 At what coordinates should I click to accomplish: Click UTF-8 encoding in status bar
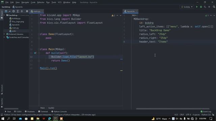point(188,115)
